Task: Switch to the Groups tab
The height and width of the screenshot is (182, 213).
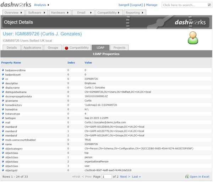Action: coord(53,48)
